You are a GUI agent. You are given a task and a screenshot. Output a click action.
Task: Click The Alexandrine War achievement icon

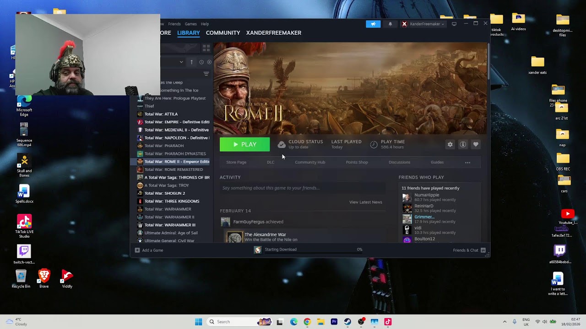234,237
